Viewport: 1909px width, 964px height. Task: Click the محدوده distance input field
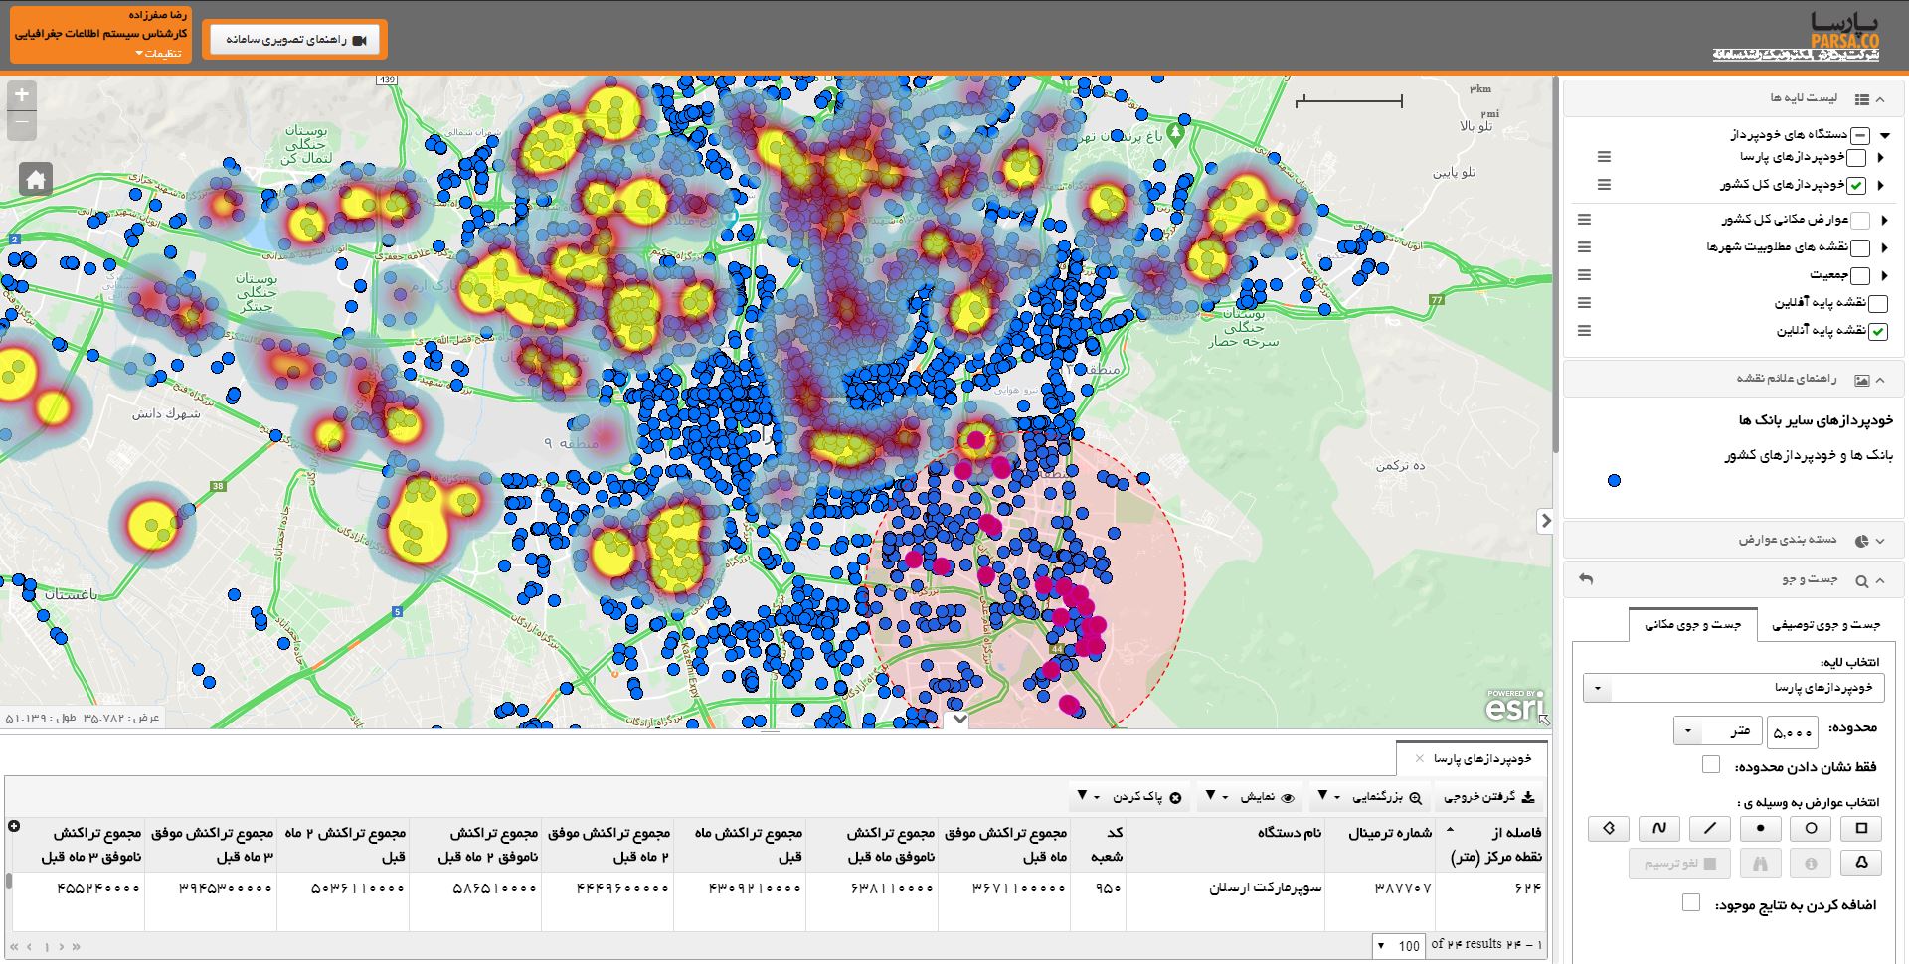tap(1792, 732)
